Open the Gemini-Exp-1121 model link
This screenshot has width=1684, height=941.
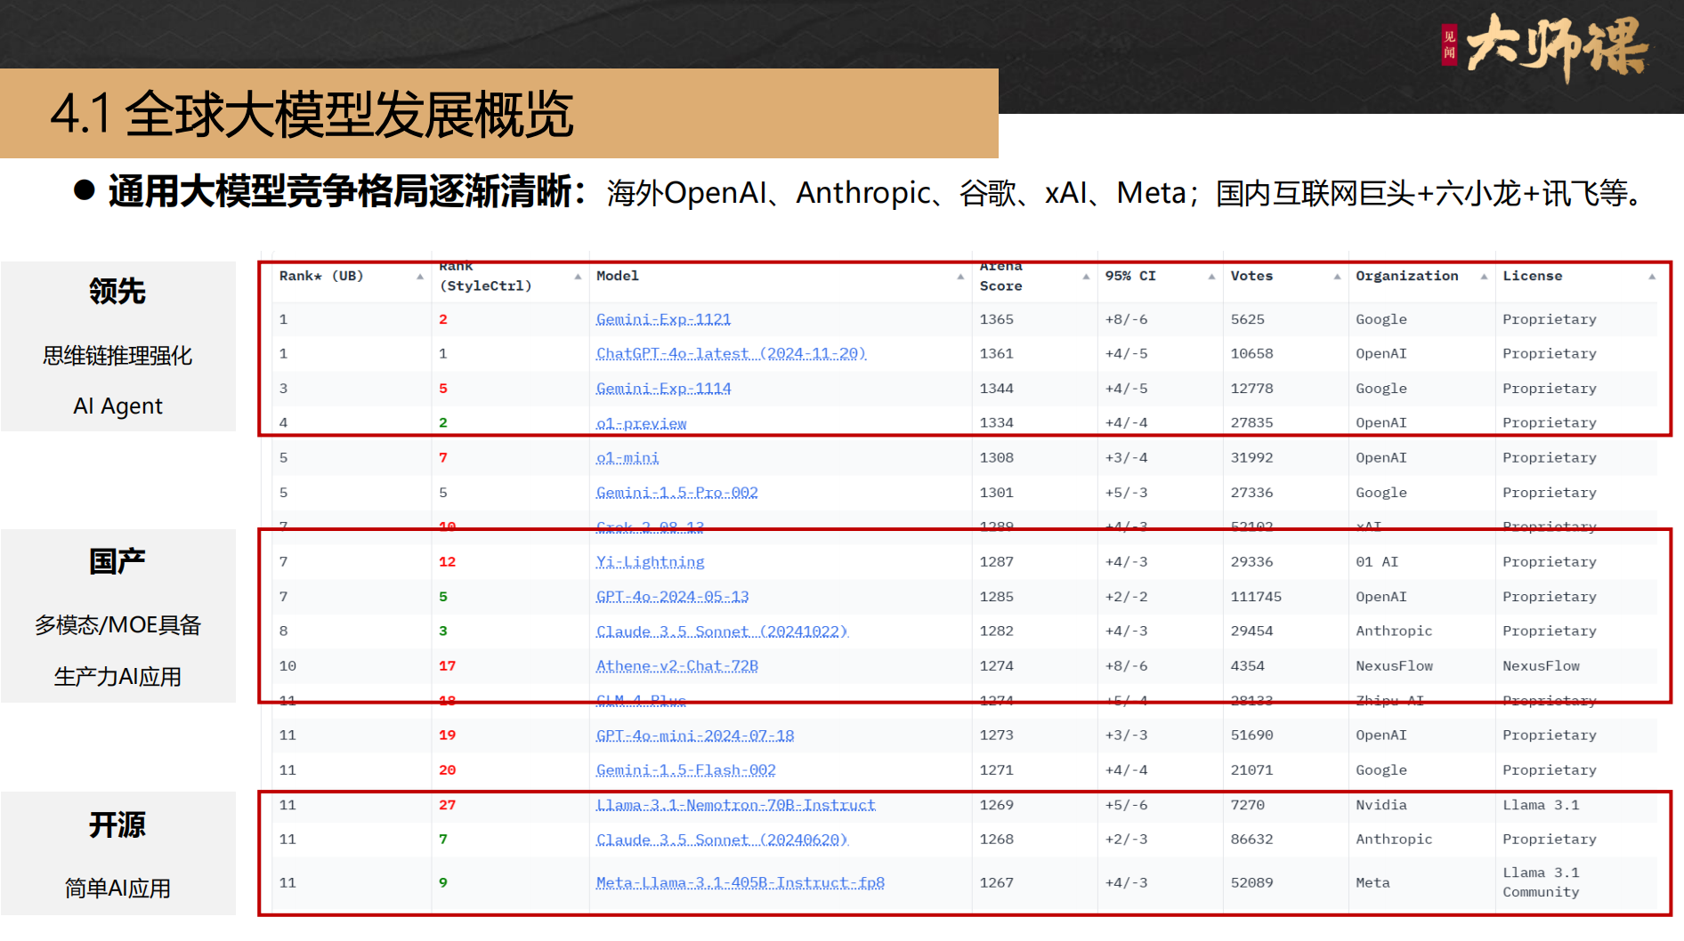point(663,319)
